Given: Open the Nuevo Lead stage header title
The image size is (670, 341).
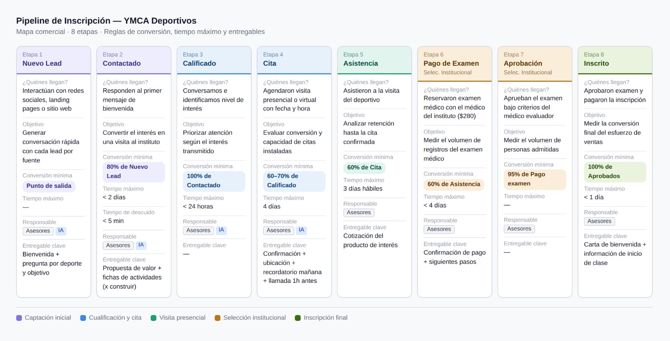Looking at the screenshot, I should point(42,64).
